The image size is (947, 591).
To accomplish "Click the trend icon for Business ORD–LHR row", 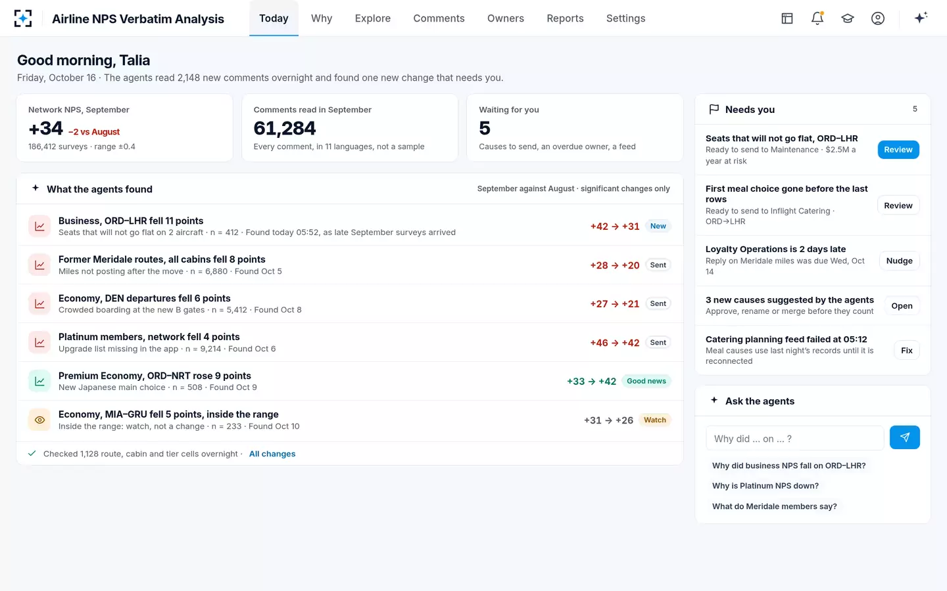I will point(39,226).
